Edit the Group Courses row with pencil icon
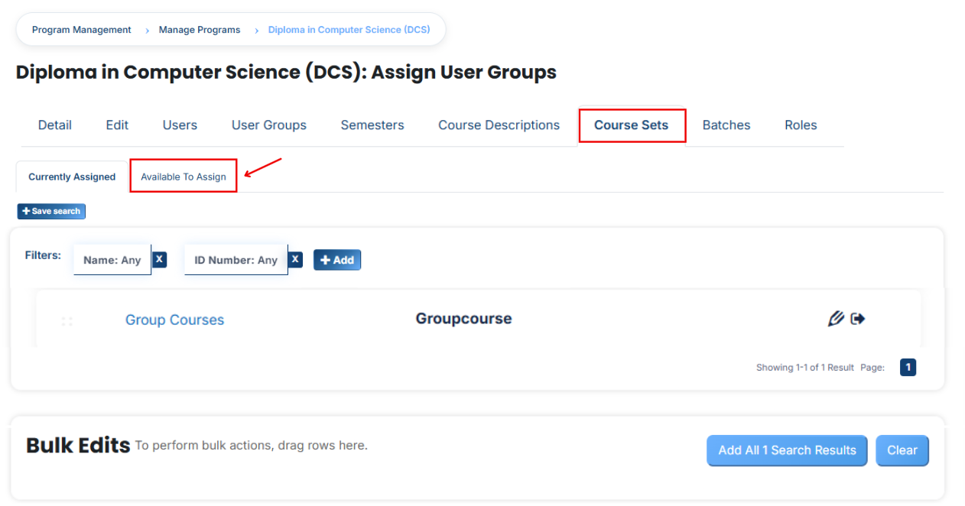 click(x=836, y=319)
